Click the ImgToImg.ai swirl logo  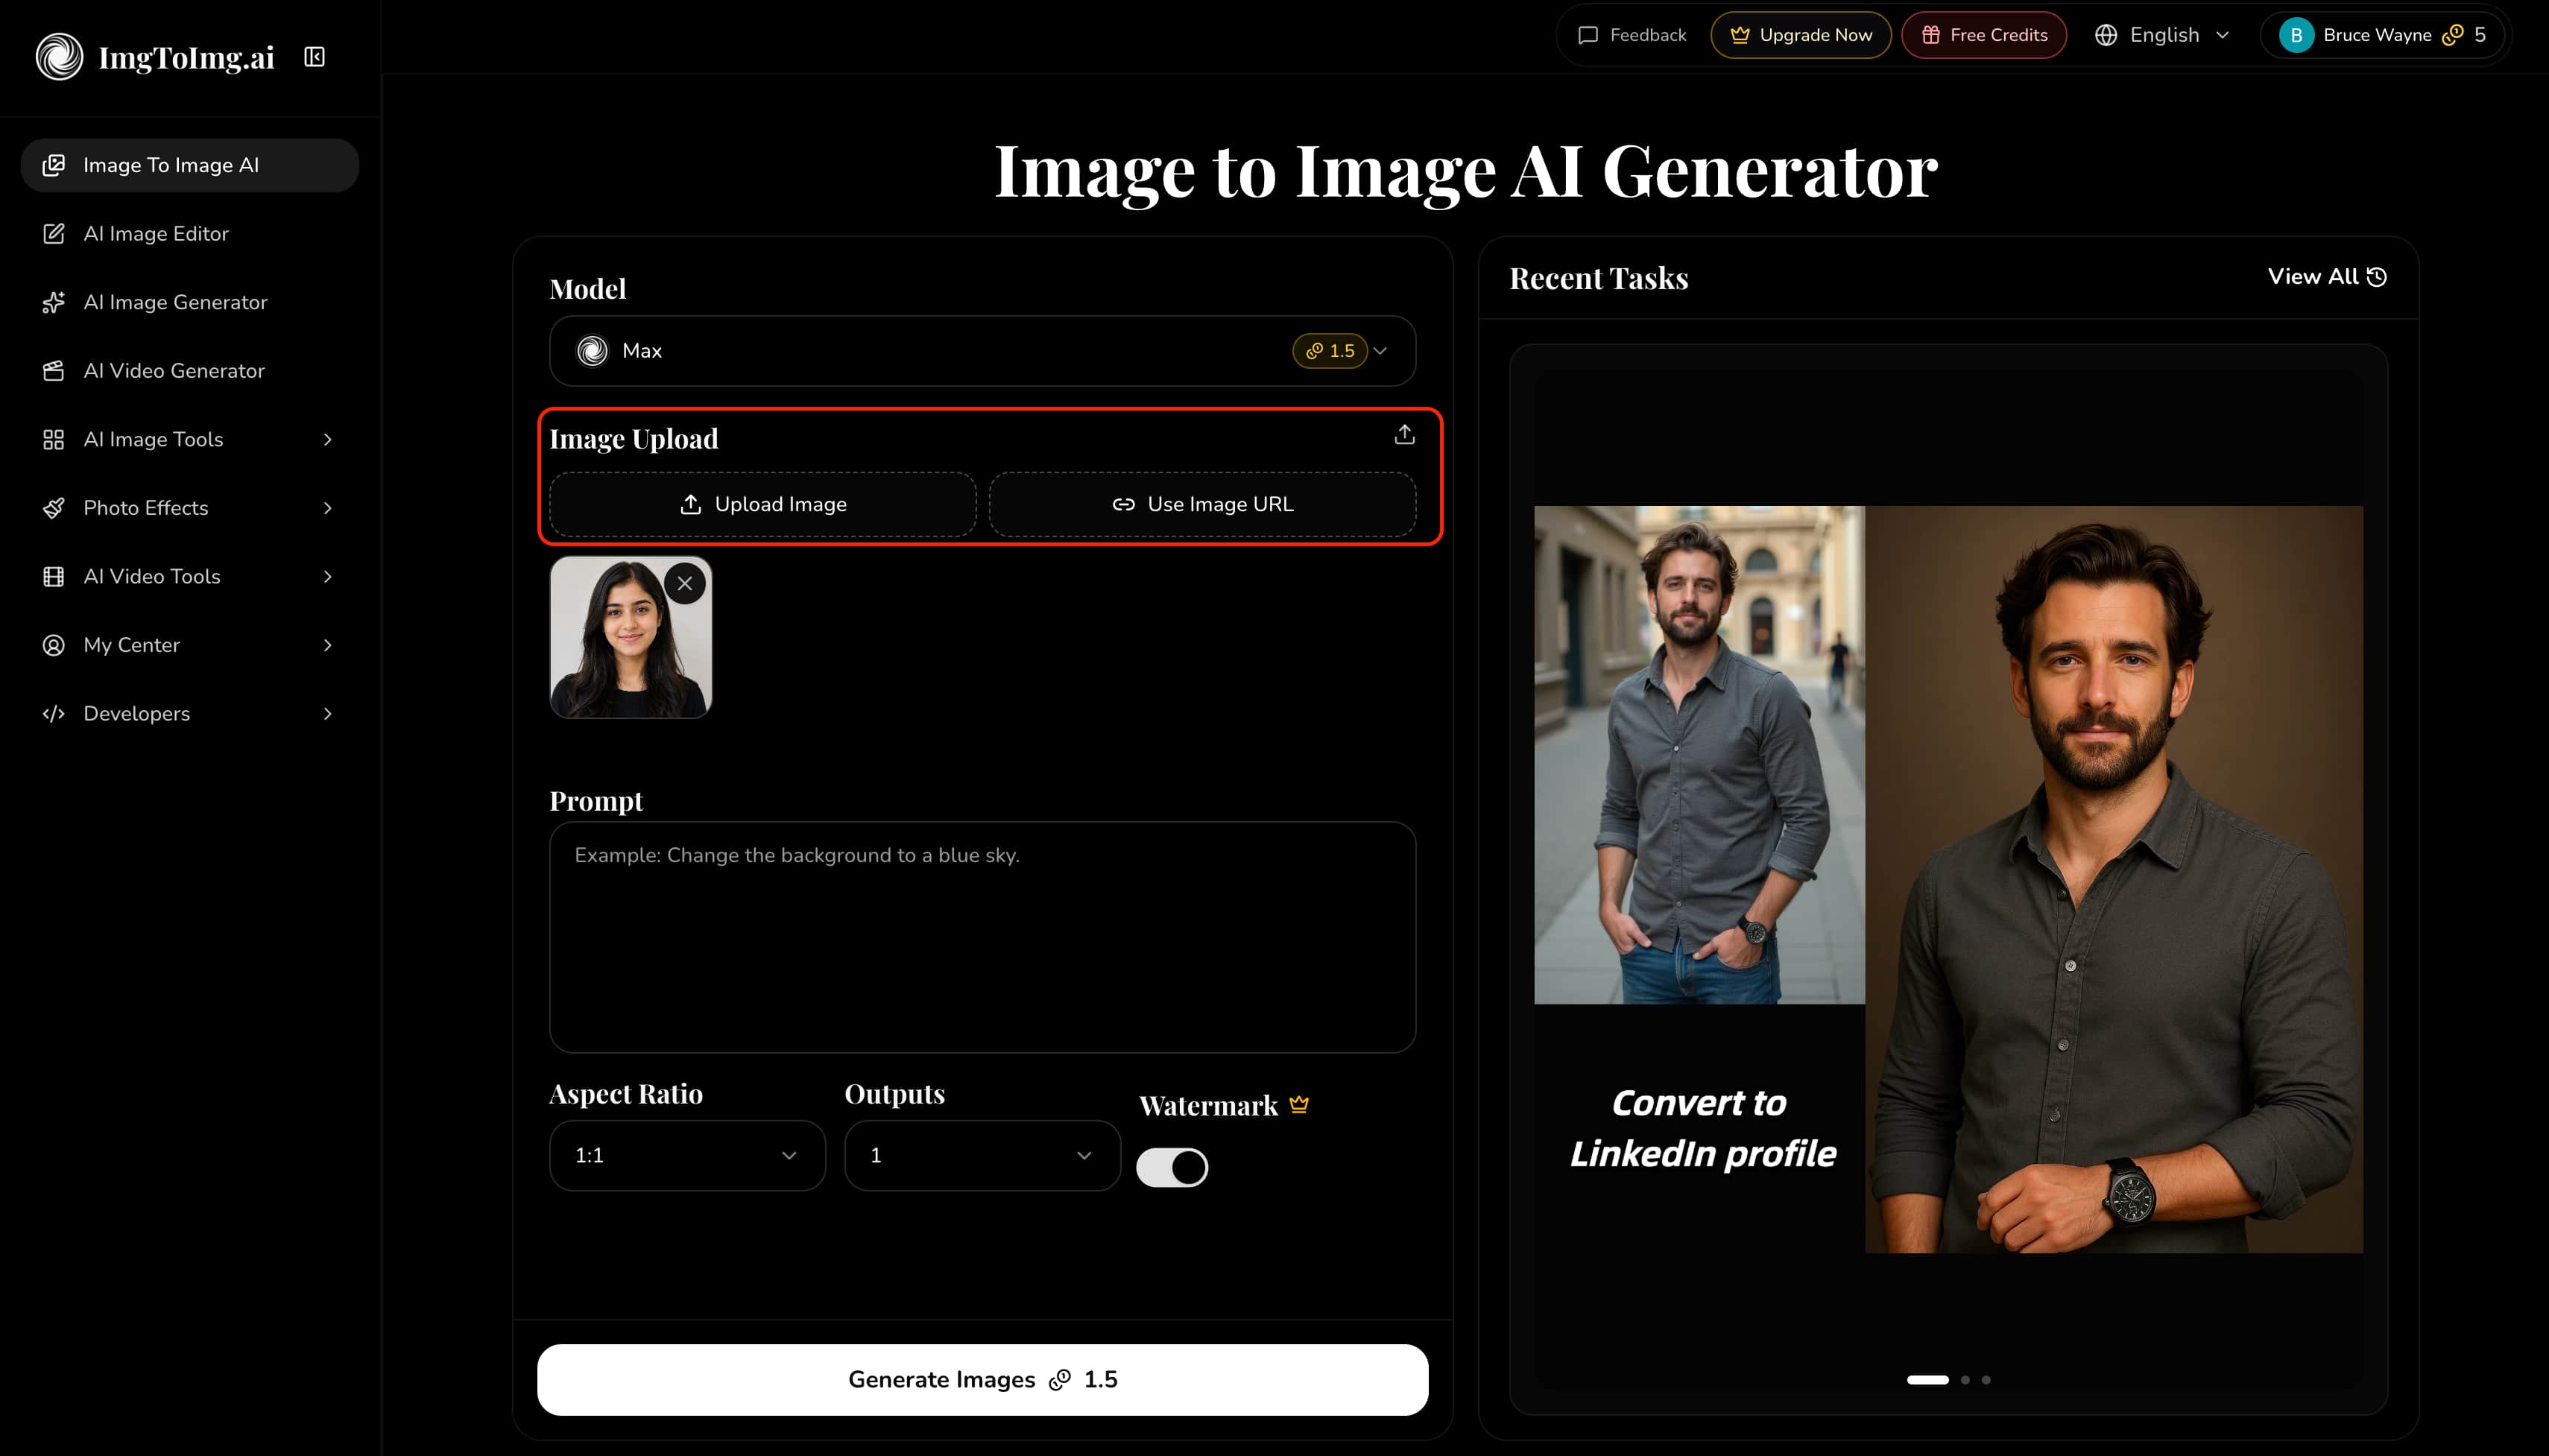coord(60,57)
